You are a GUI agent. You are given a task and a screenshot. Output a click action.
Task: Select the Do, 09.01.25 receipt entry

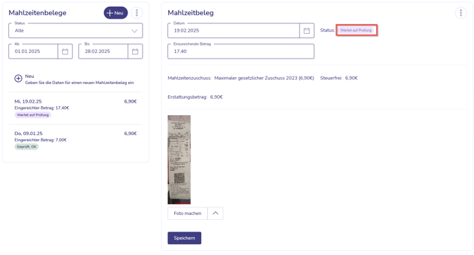(76, 140)
